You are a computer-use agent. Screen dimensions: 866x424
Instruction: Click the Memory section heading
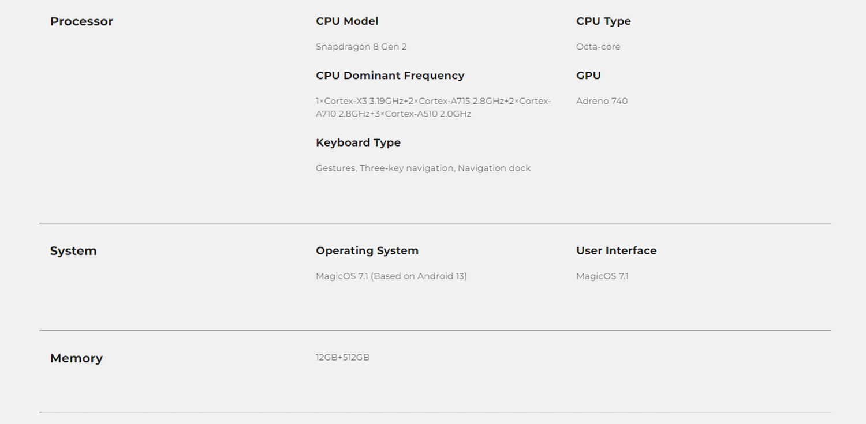[x=76, y=358]
